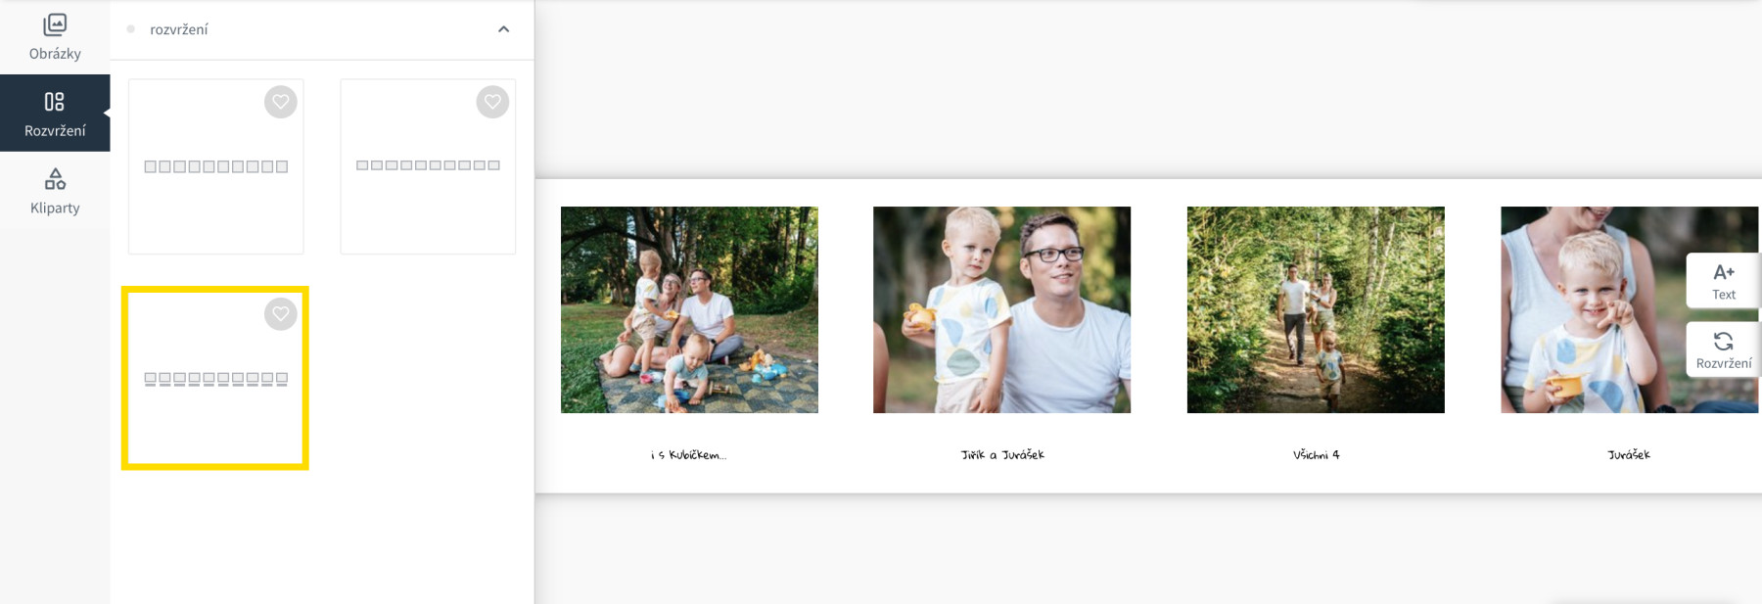The width and height of the screenshot is (1762, 604).
Task: Favorite the second layout with heart icon
Action: pyautogui.click(x=492, y=102)
